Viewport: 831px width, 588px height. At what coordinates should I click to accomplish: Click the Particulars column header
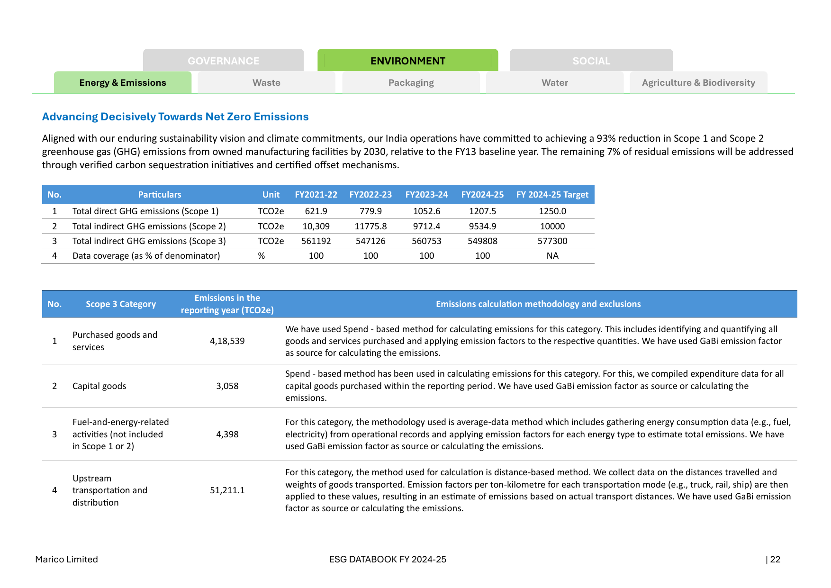click(x=160, y=195)
